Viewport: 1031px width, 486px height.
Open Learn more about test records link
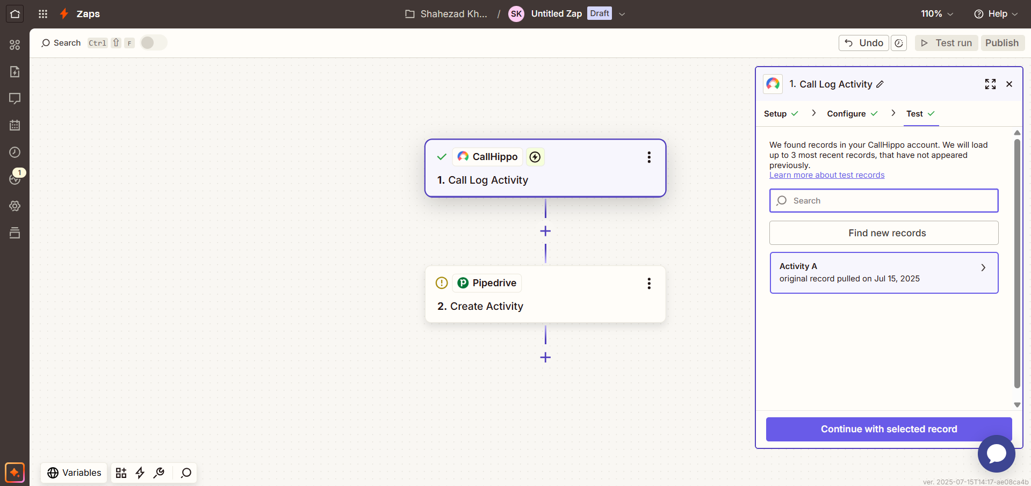[827, 175]
